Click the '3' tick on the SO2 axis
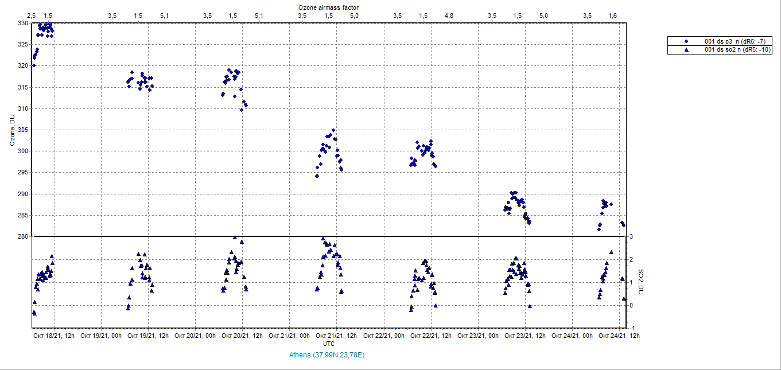Screen dimensions: 781x370 pos(631,236)
